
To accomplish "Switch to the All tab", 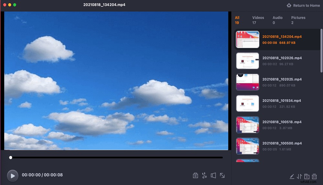I will (237, 20).
